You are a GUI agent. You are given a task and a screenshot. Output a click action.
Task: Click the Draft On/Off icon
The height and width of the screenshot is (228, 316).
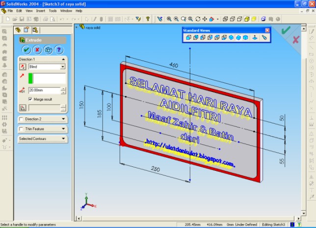coord(23,108)
